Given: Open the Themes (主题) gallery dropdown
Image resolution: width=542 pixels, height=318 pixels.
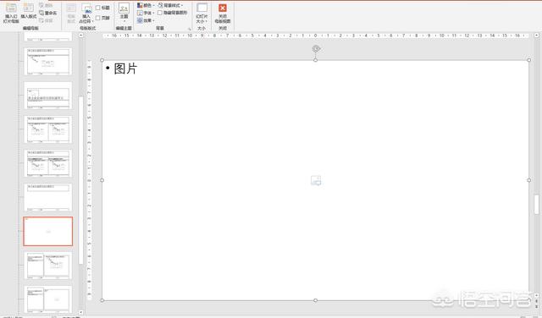Looking at the screenshot, I should [x=124, y=14].
